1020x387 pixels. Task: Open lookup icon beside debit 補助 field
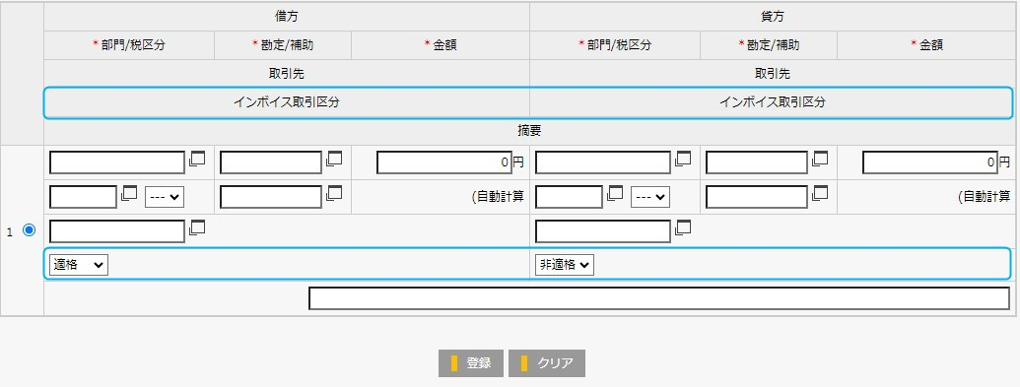[334, 193]
